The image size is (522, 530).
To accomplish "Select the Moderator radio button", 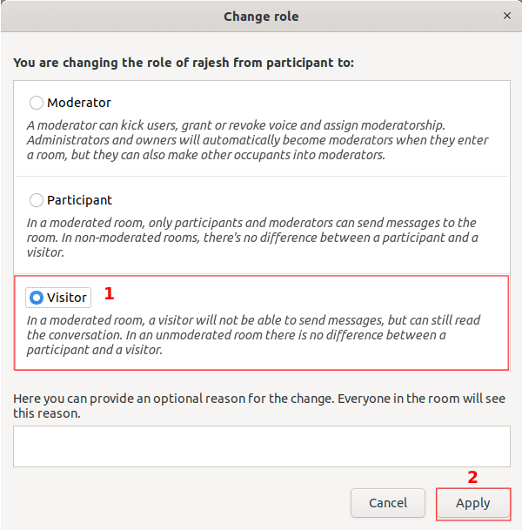I will [x=37, y=103].
